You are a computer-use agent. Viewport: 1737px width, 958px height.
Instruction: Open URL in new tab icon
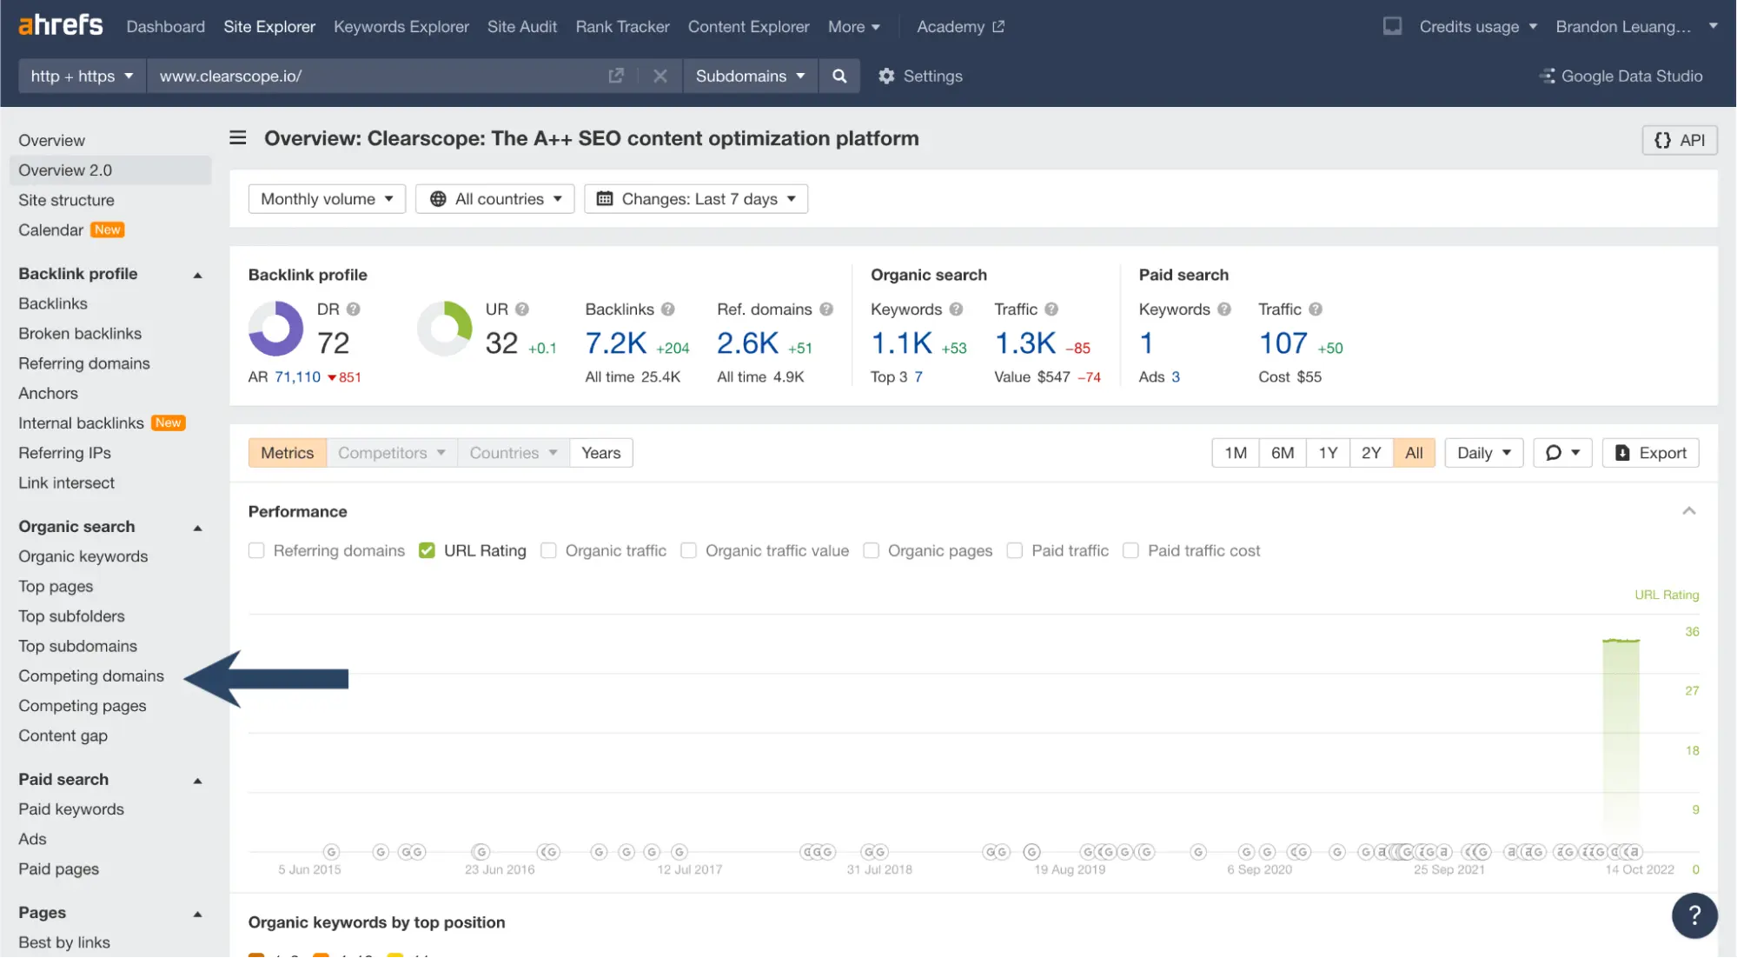[x=616, y=77]
